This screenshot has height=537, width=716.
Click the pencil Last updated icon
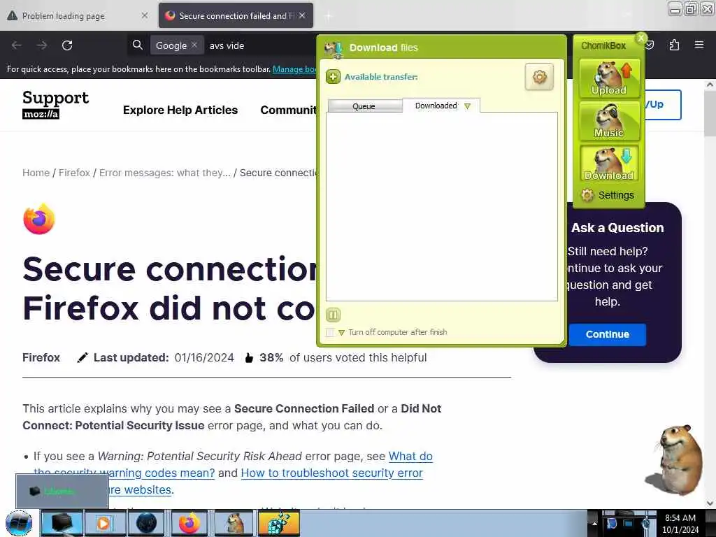click(83, 357)
